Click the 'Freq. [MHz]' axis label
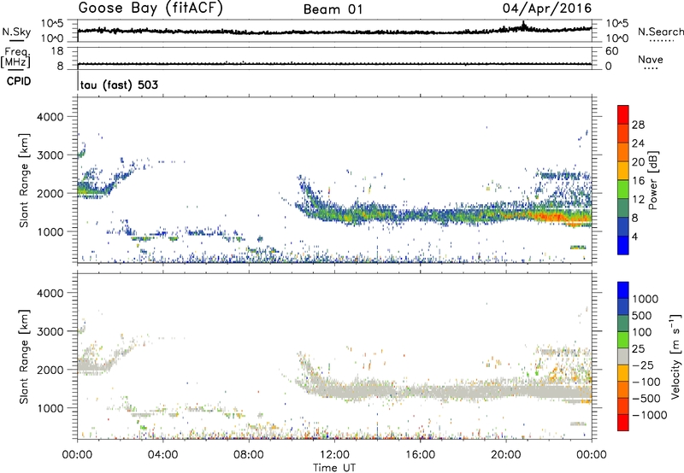 pos(15,58)
